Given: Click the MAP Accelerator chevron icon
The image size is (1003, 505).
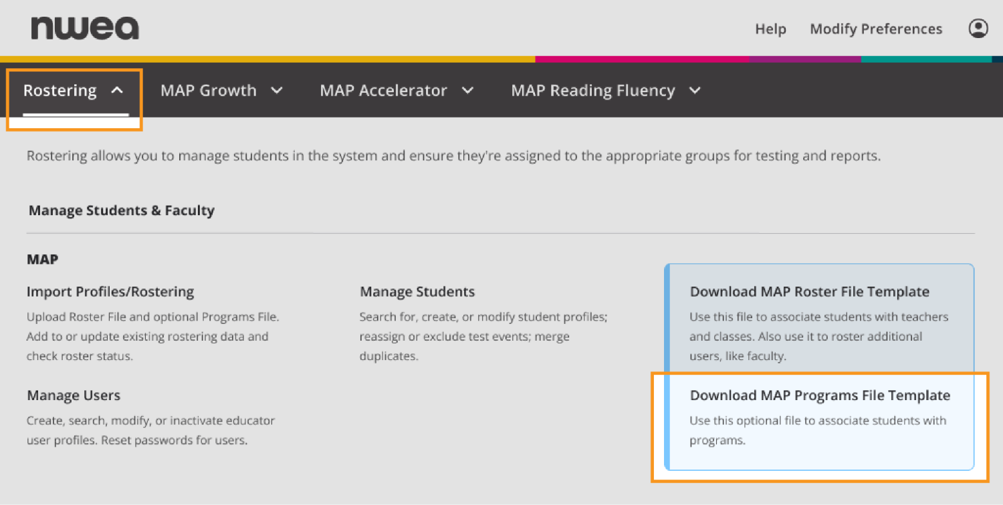Looking at the screenshot, I should 468,90.
